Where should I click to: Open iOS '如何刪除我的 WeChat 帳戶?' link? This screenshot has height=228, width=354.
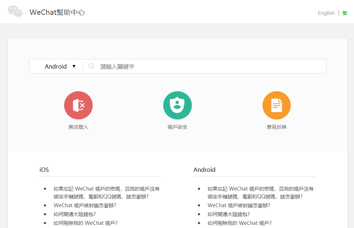tap(86, 223)
